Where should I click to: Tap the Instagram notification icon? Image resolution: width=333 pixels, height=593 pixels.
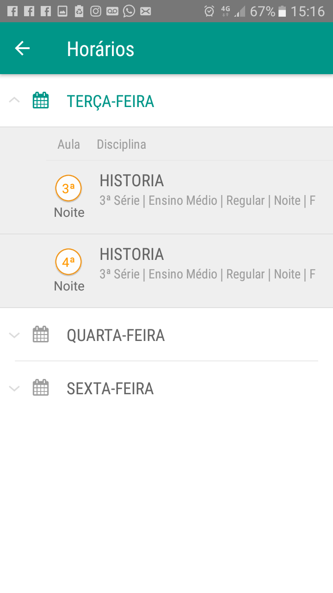[x=96, y=11]
